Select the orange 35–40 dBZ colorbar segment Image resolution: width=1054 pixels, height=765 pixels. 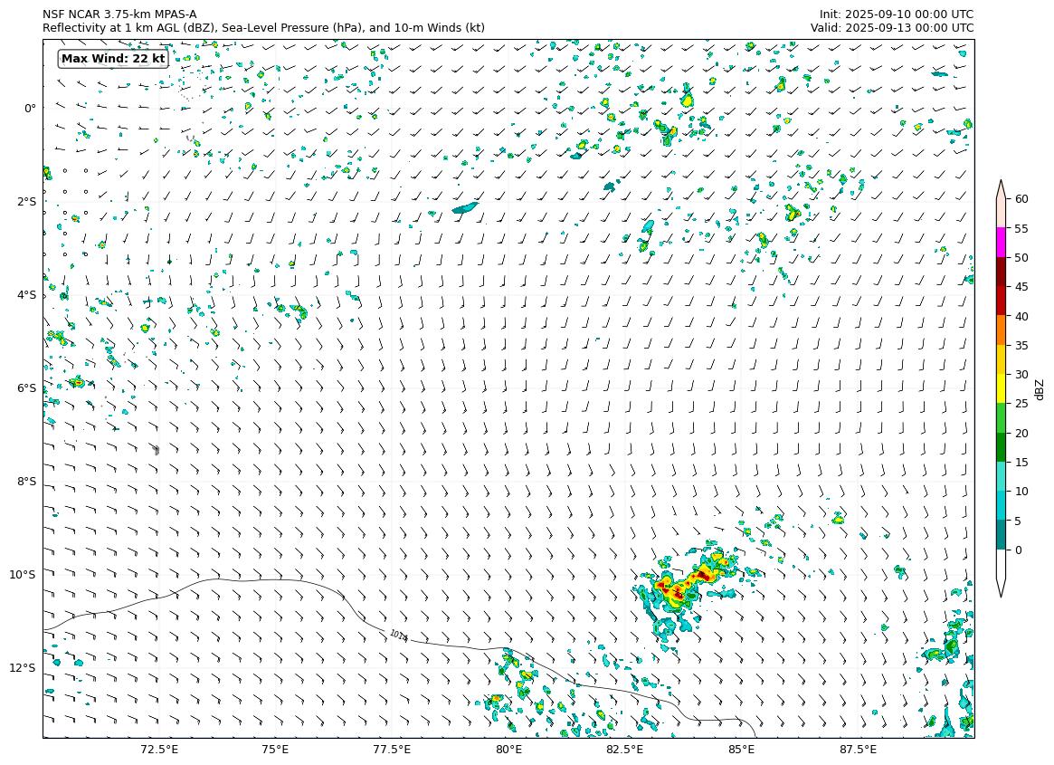(x=1002, y=330)
